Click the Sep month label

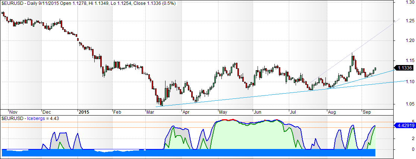(366, 111)
